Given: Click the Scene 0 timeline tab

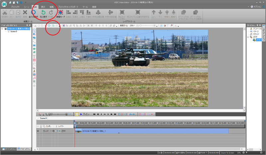Looking at the screenshot, I should point(43,118).
